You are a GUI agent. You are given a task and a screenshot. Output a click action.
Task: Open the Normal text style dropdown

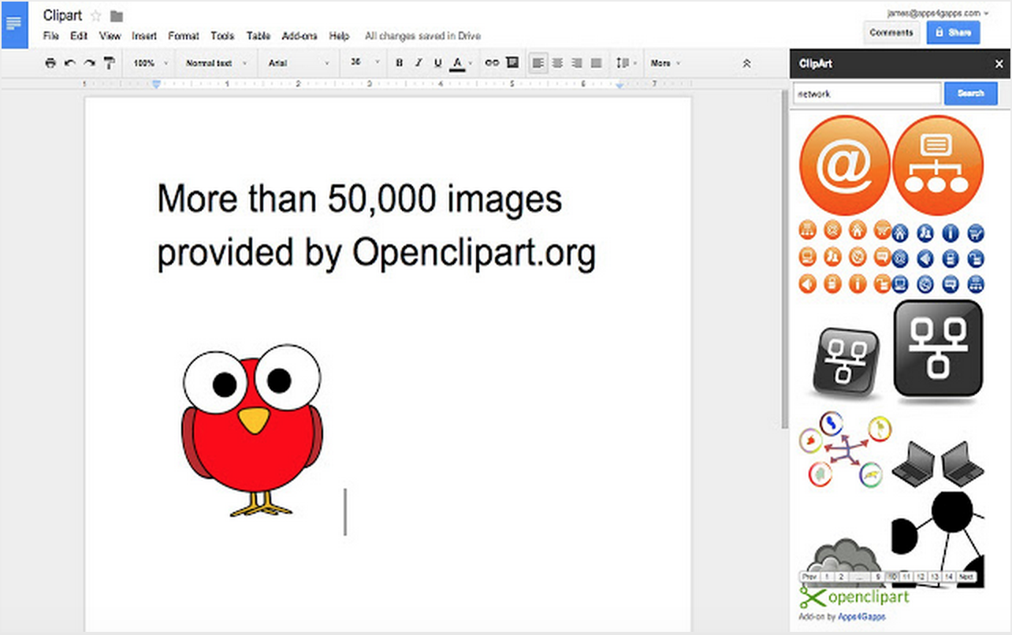[x=217, y=63]
